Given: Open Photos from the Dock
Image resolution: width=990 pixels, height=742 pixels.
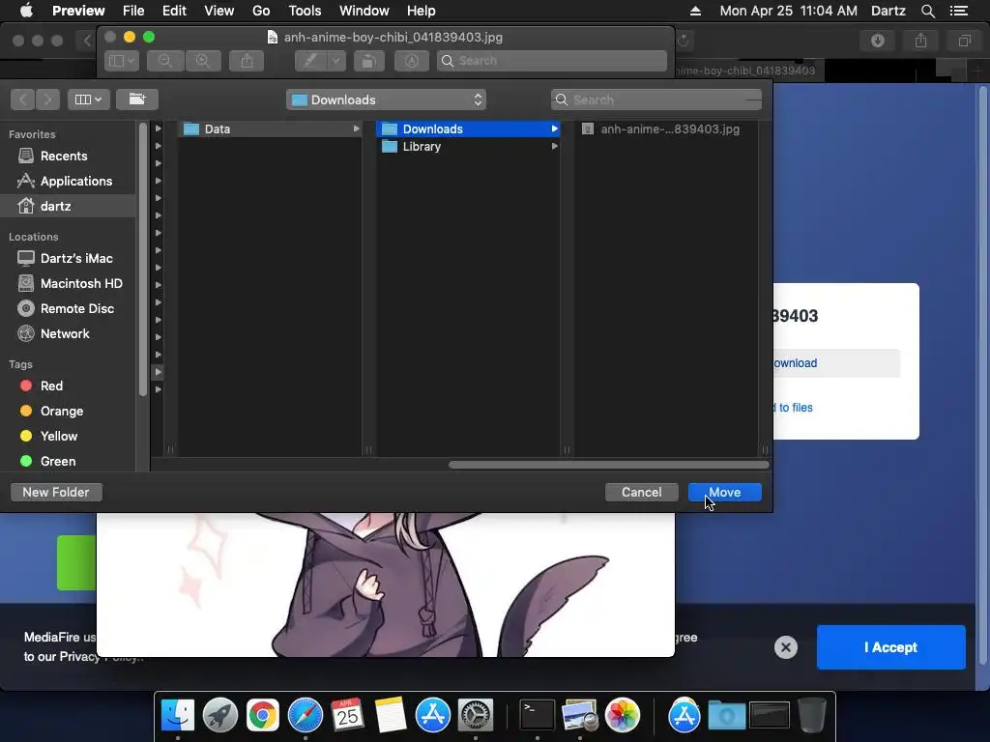Looking at the screenshot, I should tap(623, 715).
